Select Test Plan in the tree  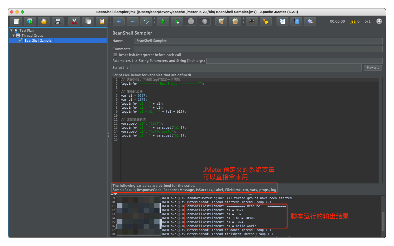(26, 31)
